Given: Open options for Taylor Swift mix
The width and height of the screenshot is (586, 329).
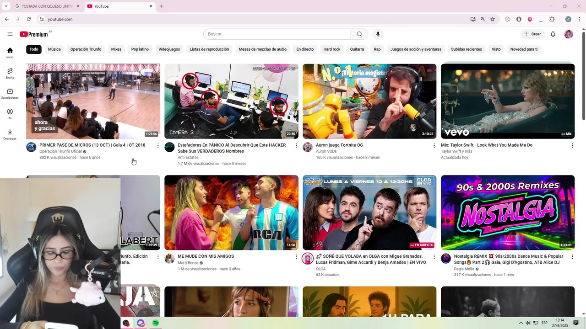Looking at the screenshot, I should coord(572,146).
